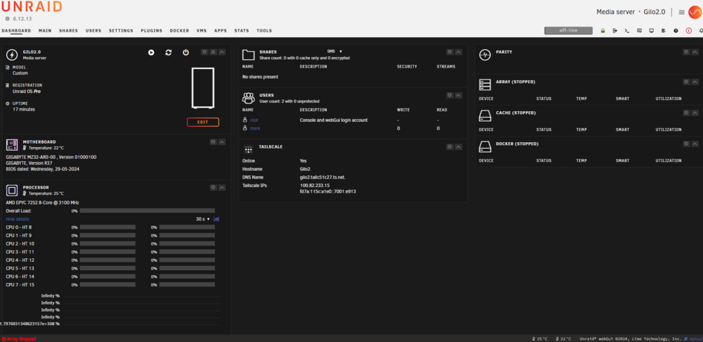Open gear settings of Docker (Stopped) tile
The height and width of the screenshot is (342, 703).
point(686,144)
